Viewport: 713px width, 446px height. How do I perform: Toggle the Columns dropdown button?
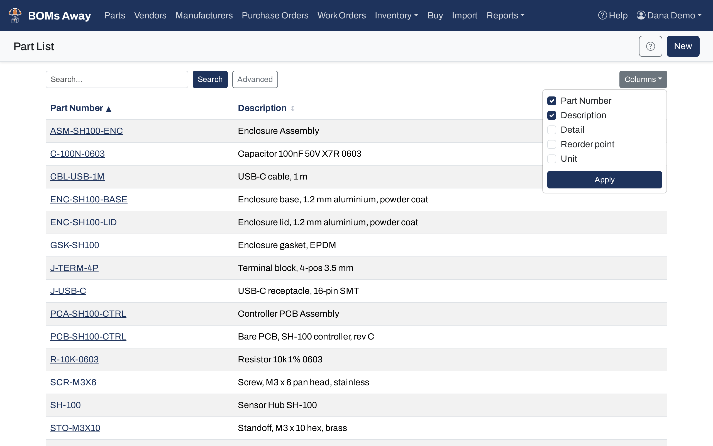[x=643, y=79]
